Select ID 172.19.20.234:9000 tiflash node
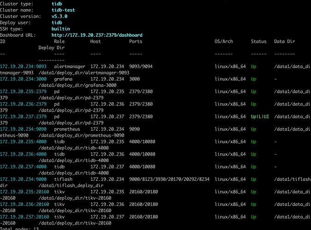The image size is (311, 230). point(23,179)
